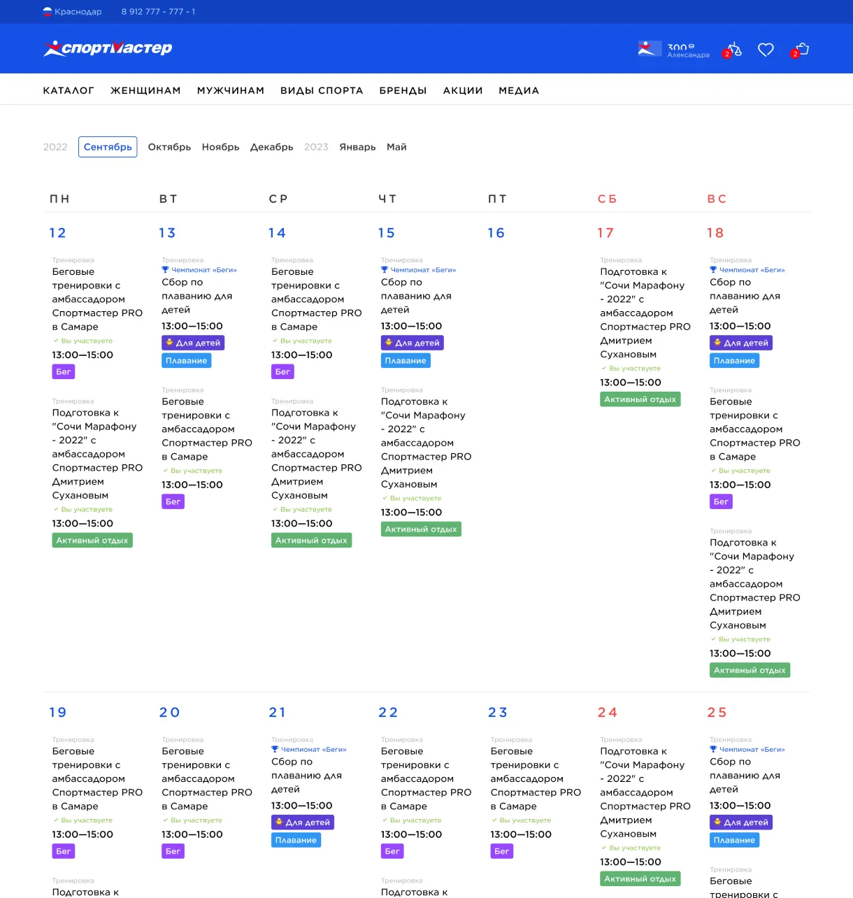This screenshot has width=853, height=898.
Task: Click the СБ weekday header
Action: pos(607,199)
